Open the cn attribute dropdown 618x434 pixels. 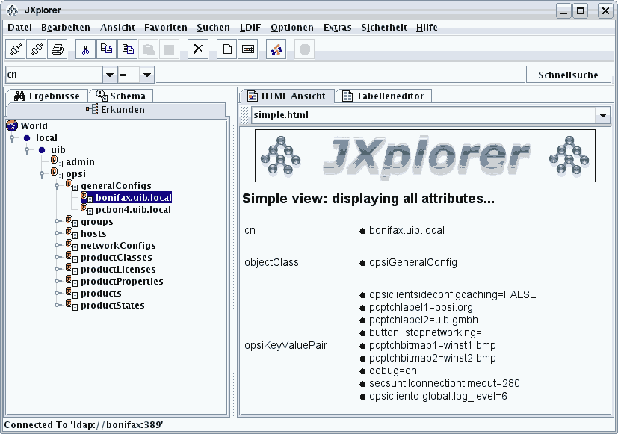(109, 75)
